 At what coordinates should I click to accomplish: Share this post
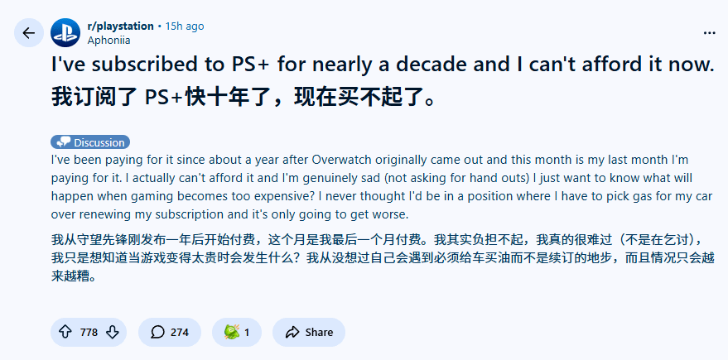pyautogui.click(x=309, y=332)
